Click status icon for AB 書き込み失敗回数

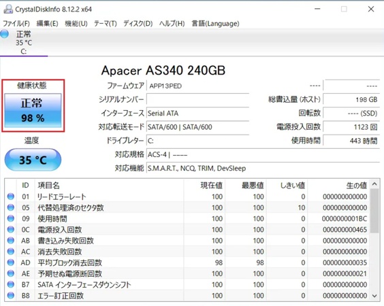pos(10,241)
